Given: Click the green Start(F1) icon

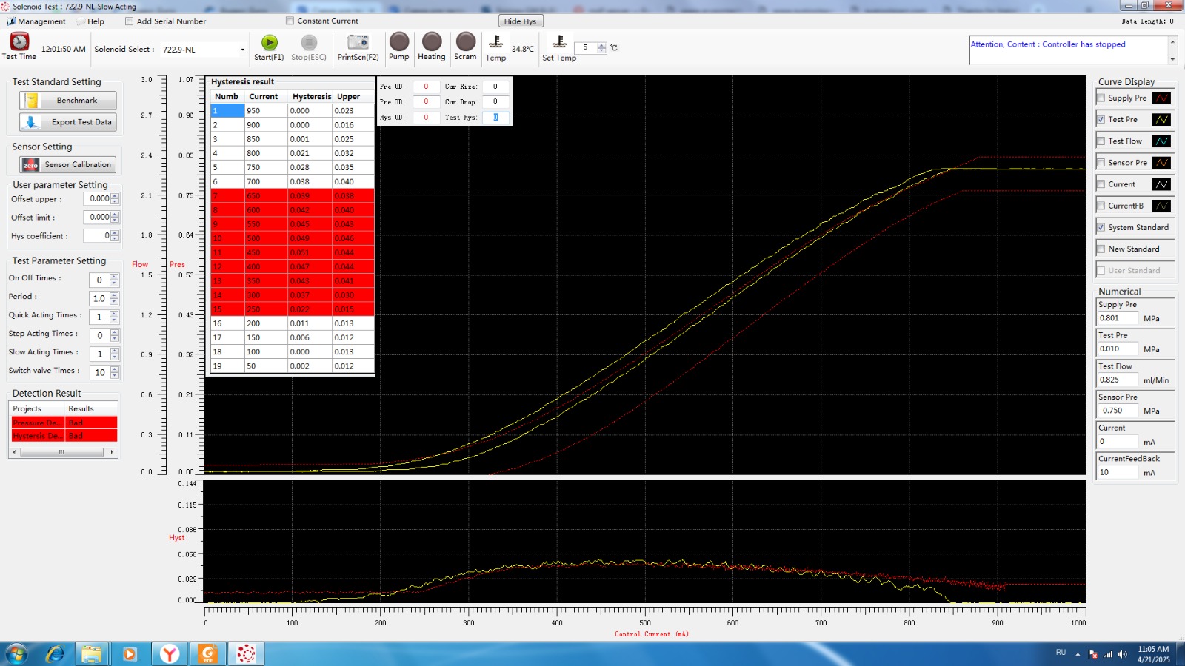Looking at the screenshot, I should click(x=270, y=42).
